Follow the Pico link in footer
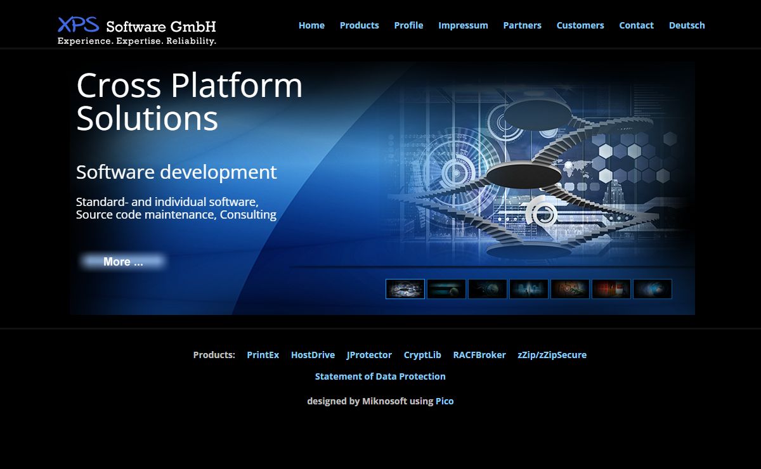This screenshot has height=469, width=761. pyautogui.click(x=445, y=401)
